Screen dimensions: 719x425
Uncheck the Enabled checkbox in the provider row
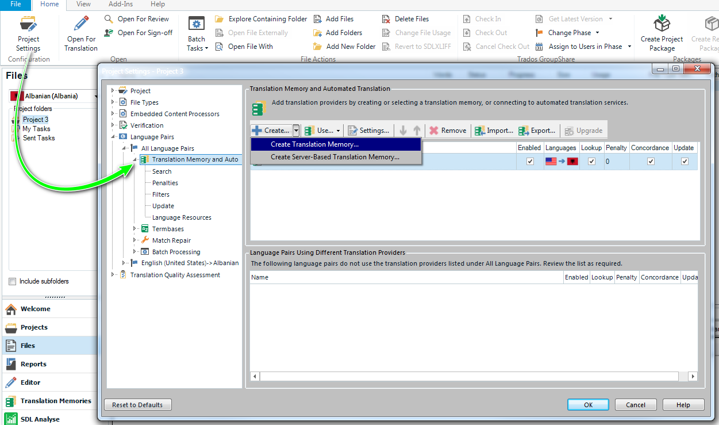click(x=529, y=162)
